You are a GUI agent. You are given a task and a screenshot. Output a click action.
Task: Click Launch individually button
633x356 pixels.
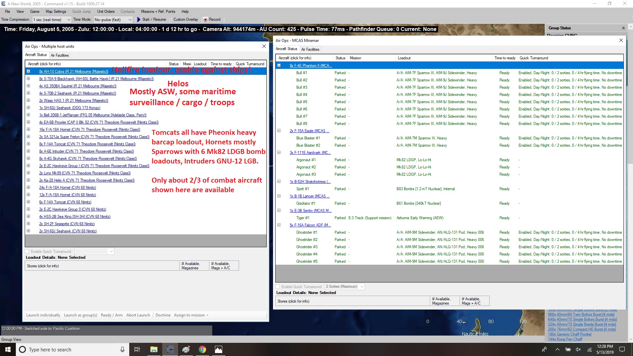[x=43, y=315]
